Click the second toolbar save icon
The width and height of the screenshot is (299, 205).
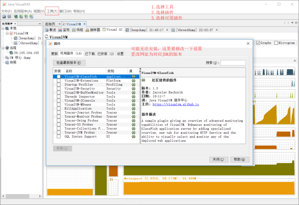[x=9, y=16]
